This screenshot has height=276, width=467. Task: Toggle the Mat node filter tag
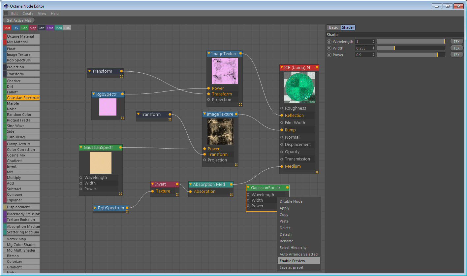click(7, 28)
